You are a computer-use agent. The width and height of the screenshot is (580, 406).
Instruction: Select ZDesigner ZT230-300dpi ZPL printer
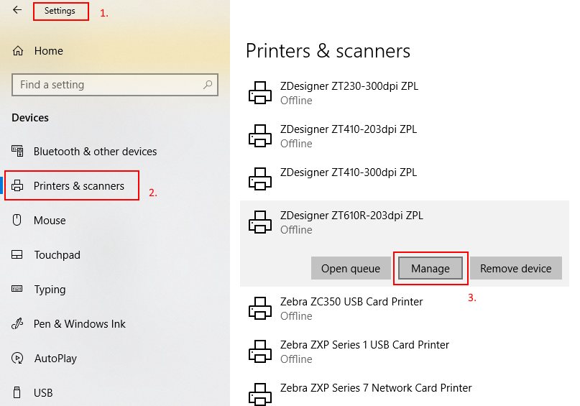coord(349,93)
